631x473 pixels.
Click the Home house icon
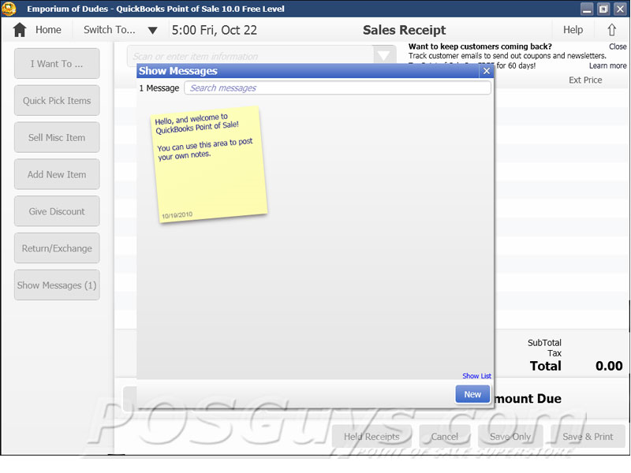tap(20, 30)
